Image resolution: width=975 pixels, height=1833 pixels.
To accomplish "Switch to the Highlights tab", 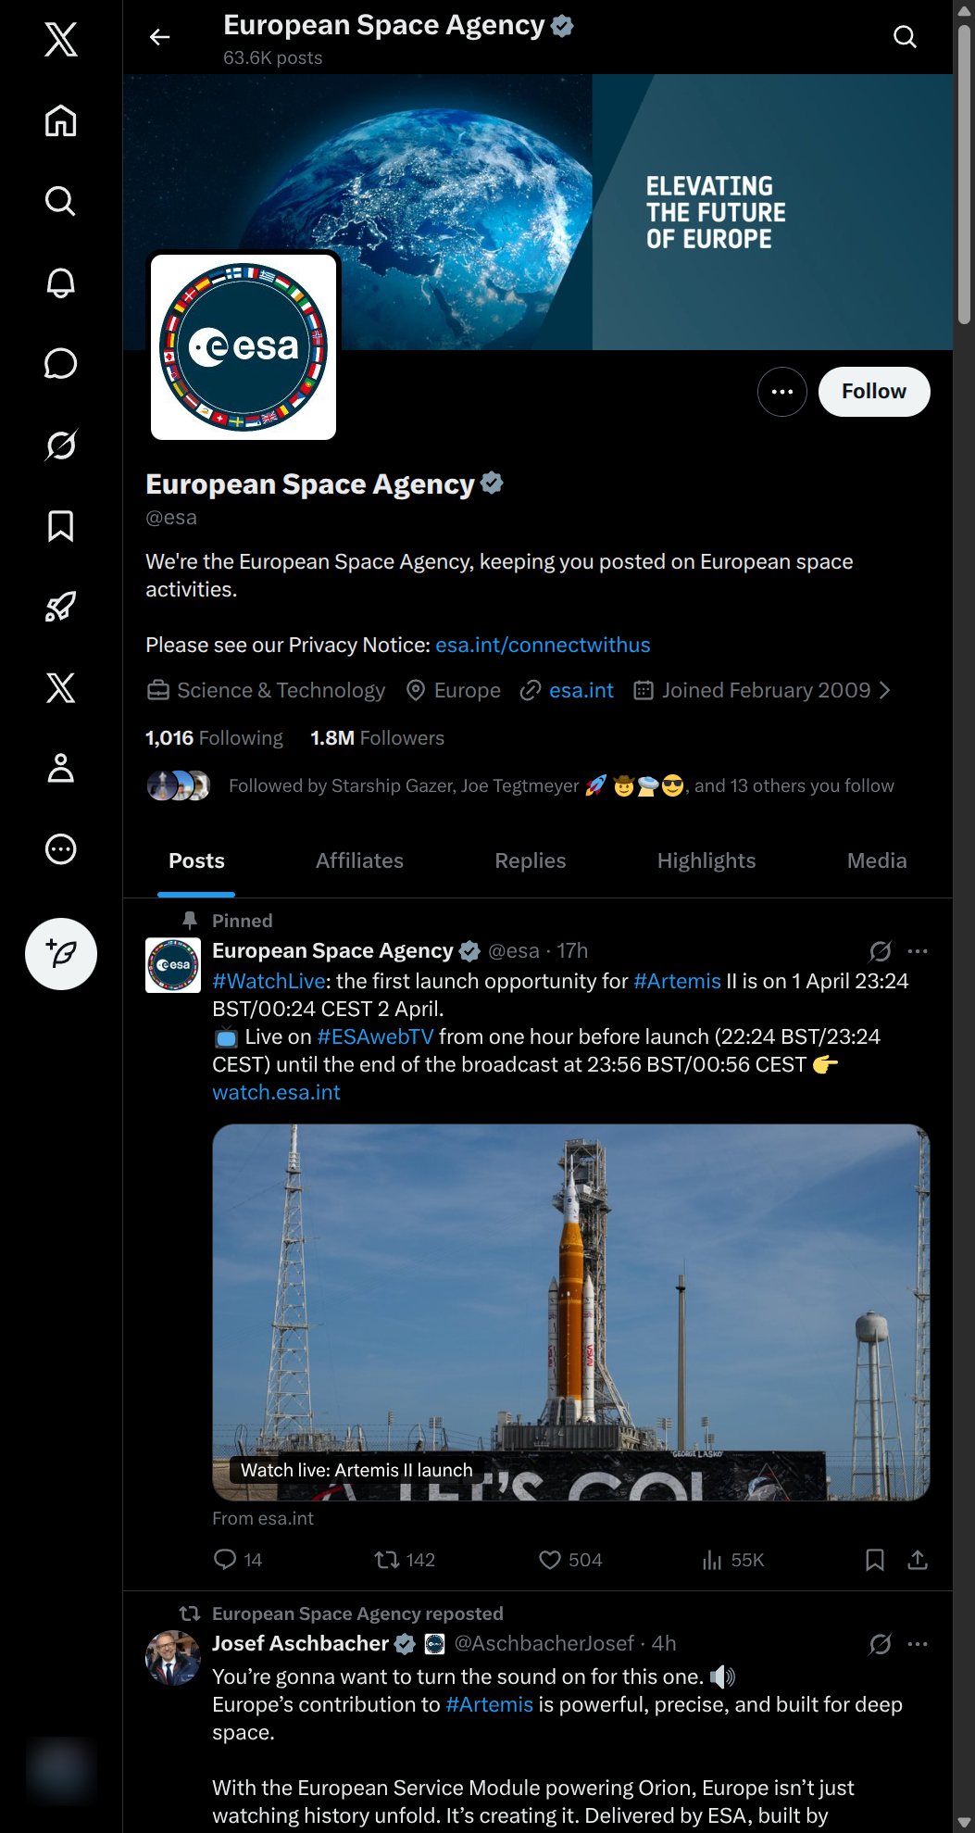I will click(x=706, y=860).
